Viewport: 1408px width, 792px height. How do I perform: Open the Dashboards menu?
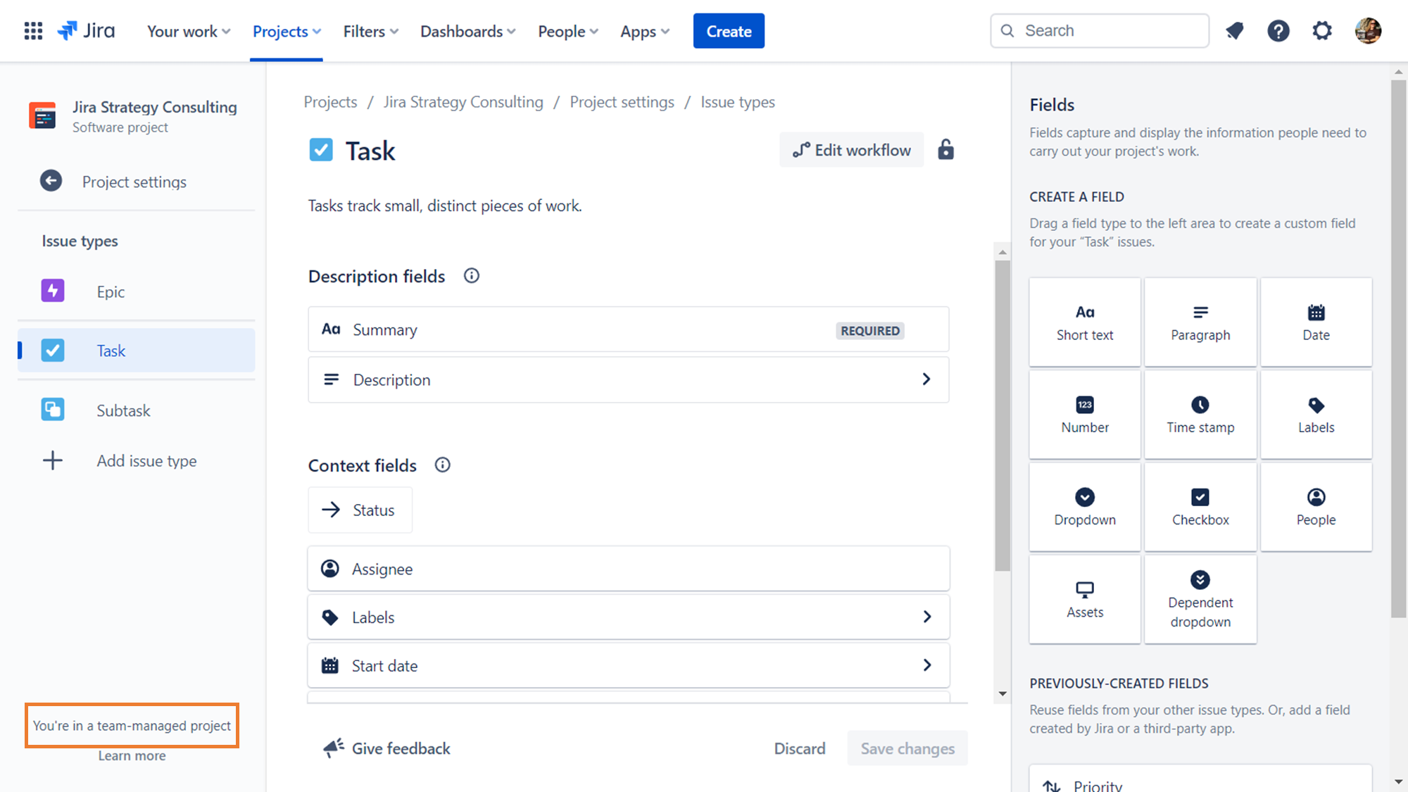(x=467, y=31)
